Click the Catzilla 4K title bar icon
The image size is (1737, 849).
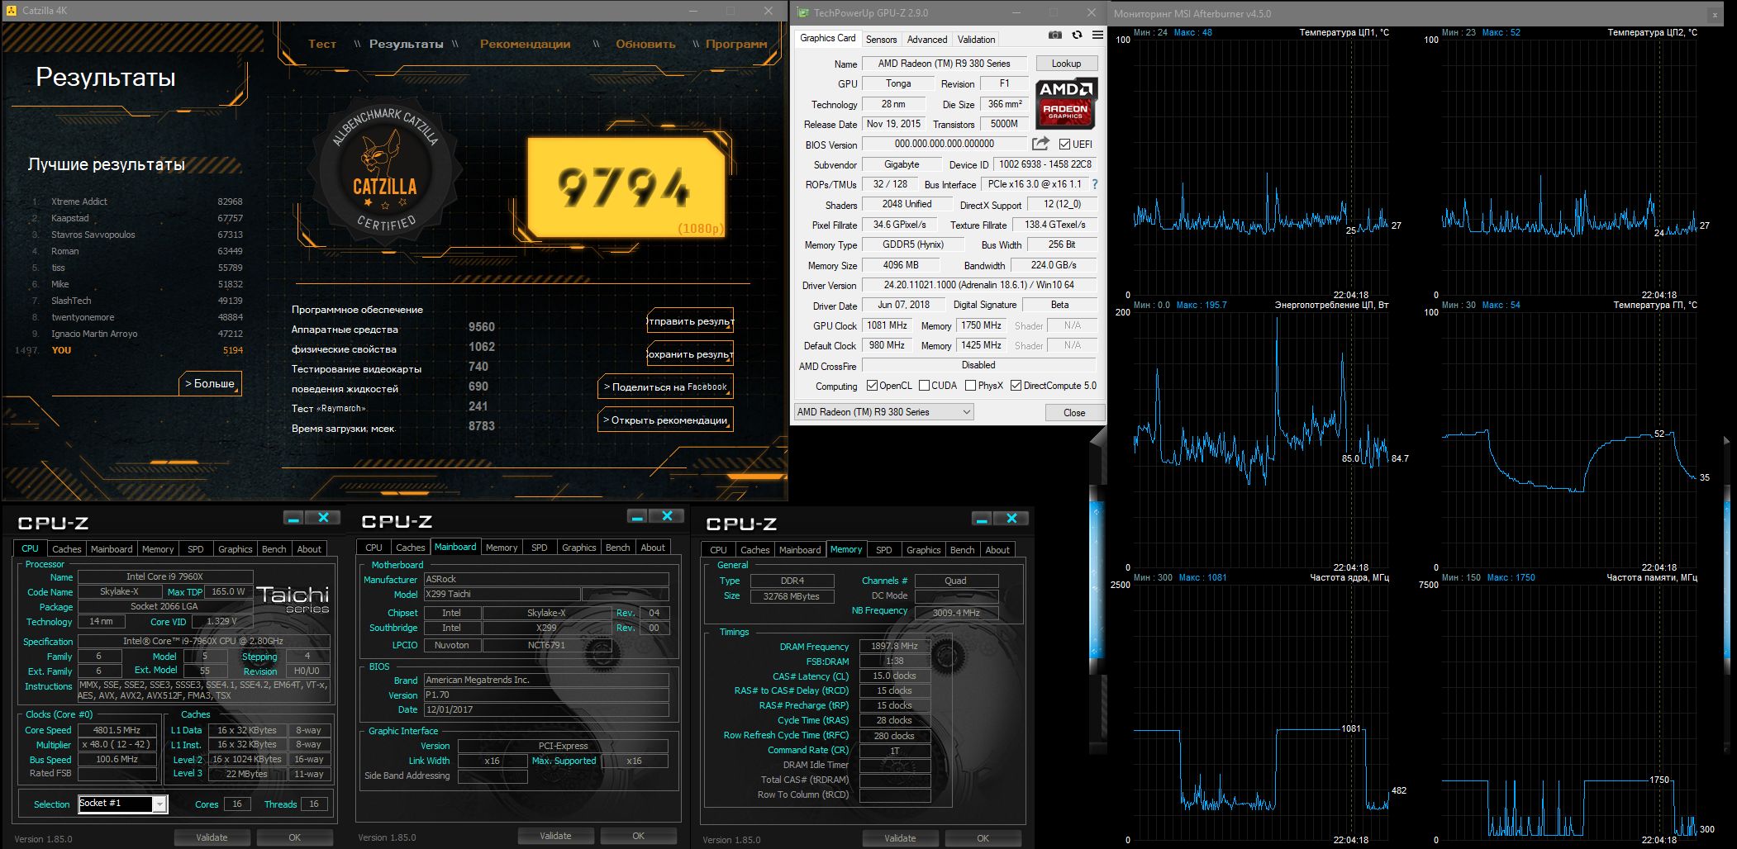point(11,11)
